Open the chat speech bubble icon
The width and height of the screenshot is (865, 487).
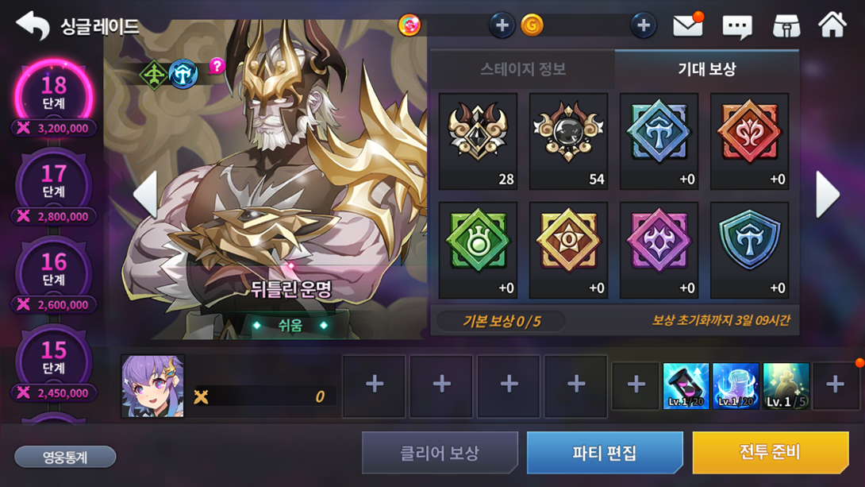737,26
